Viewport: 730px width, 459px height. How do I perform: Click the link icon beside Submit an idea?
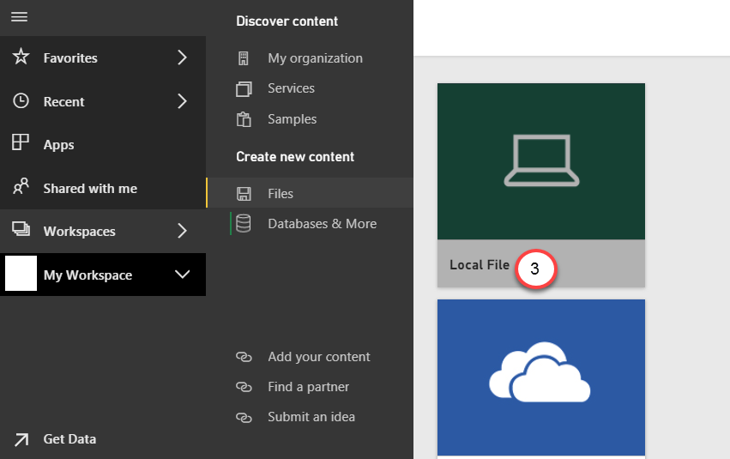[244, 417]
